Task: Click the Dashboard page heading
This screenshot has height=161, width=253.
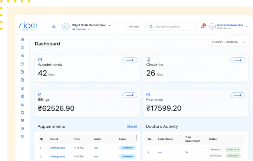Action: pos(47,44)
